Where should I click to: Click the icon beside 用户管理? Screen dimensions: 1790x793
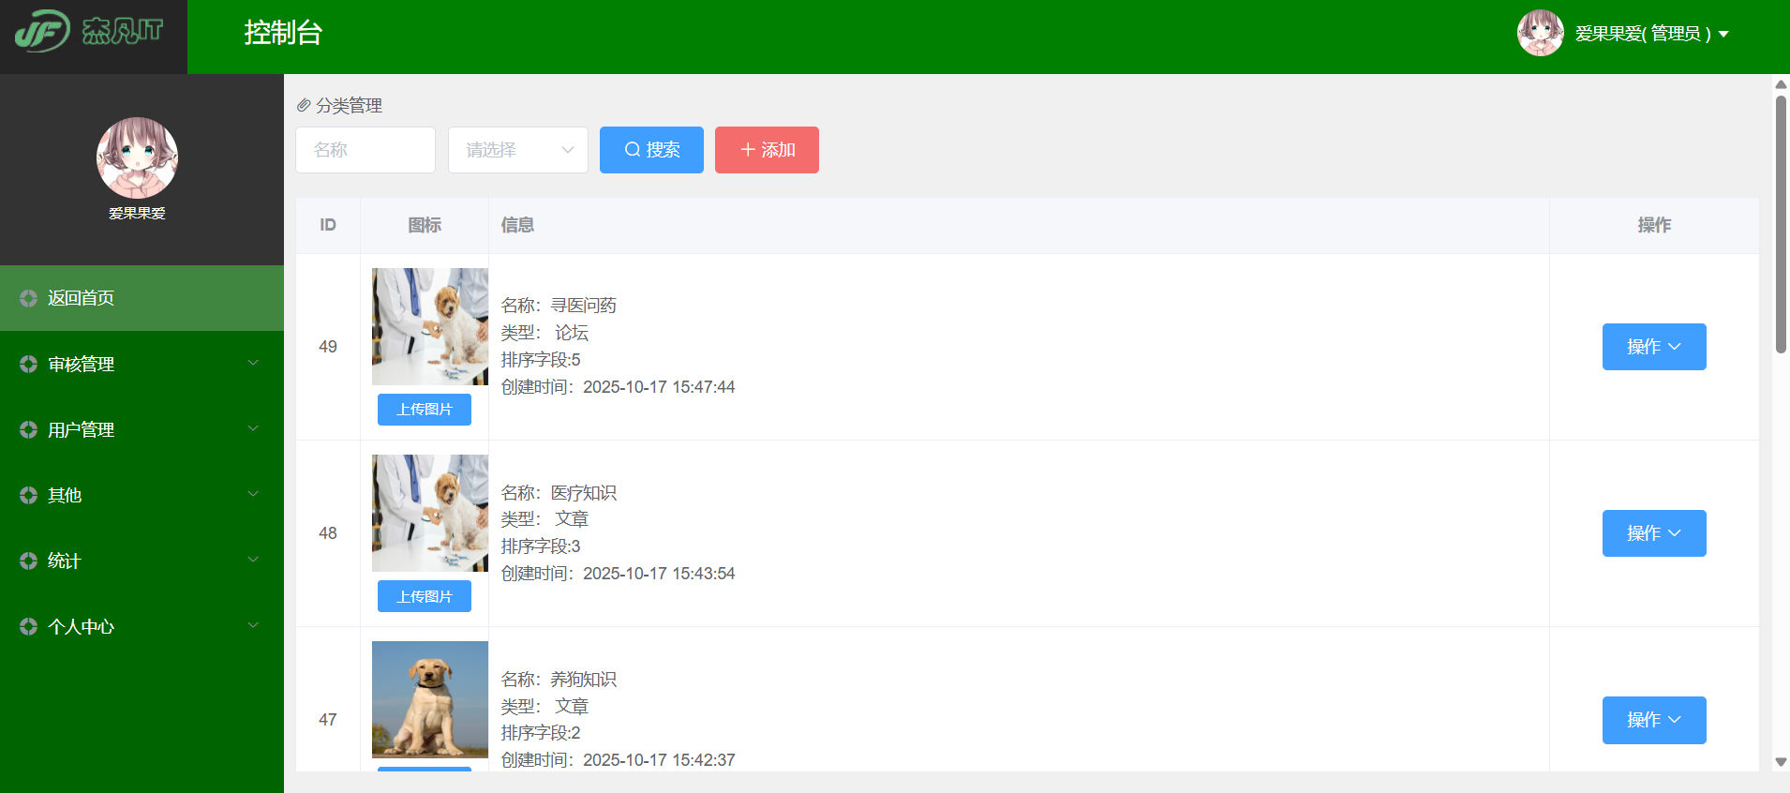coord(28,429)
